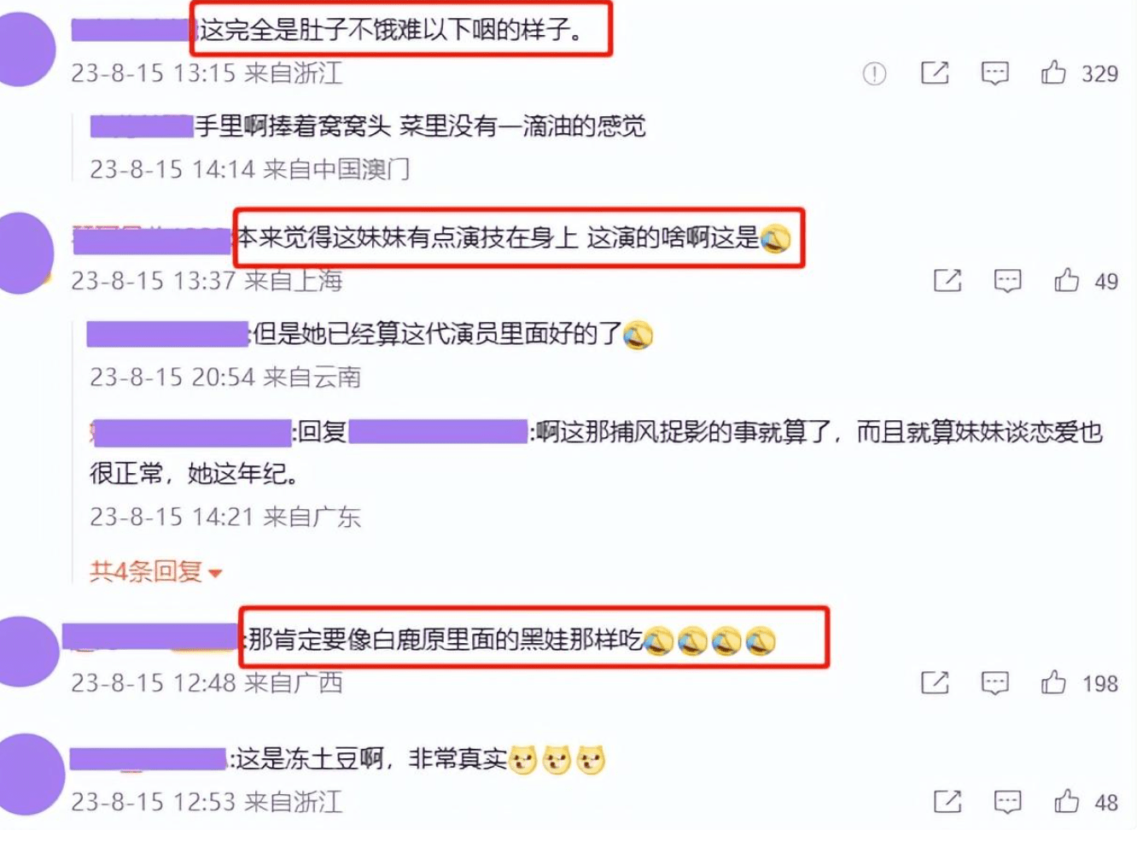Screen dimensions: 1137x842
Task: Like the comment with 329 likes
Action: click(1053, 73)
